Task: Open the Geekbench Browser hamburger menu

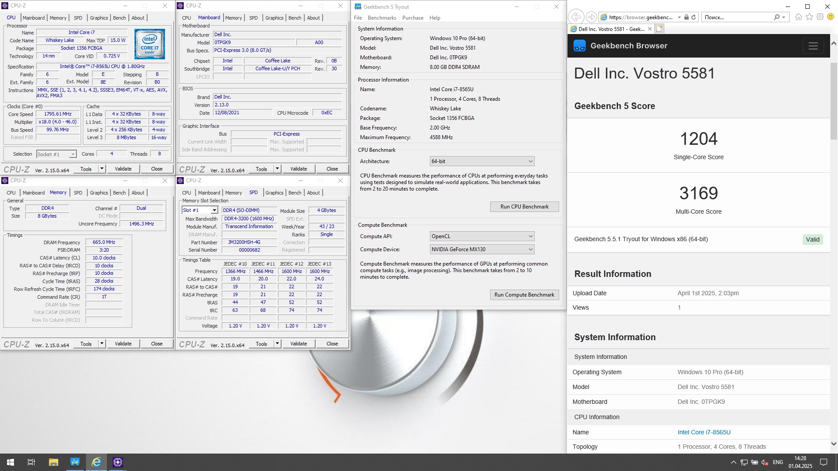Action: coord(813,46)
